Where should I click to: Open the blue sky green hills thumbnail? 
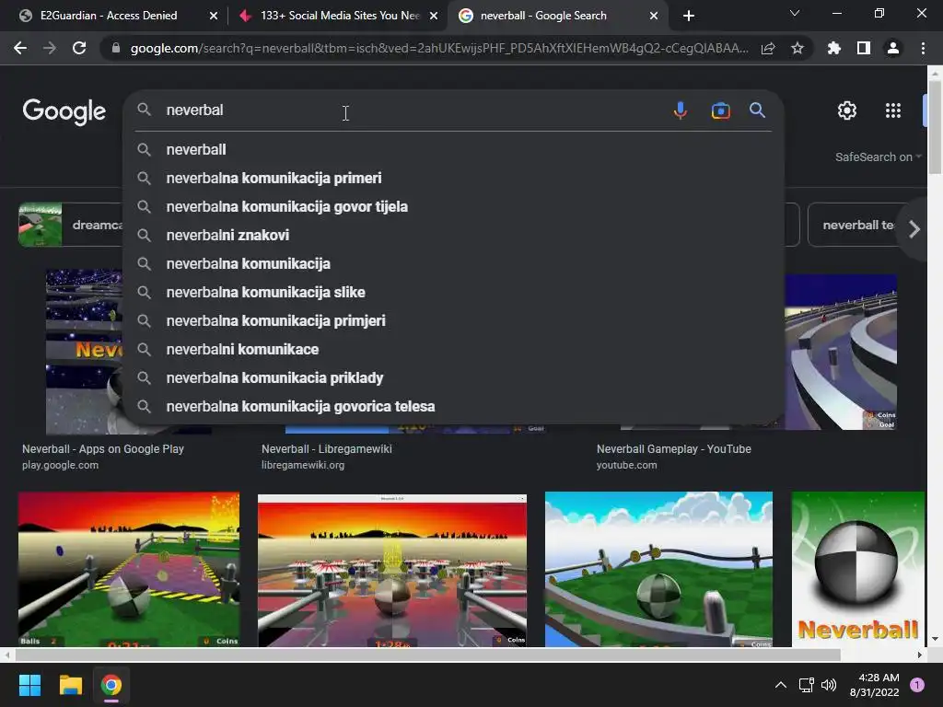(x=658, y=569)
